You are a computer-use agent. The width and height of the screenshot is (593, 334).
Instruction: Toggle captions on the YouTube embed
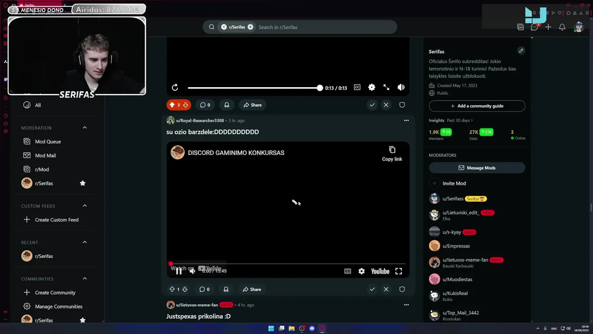coord(347,271)
